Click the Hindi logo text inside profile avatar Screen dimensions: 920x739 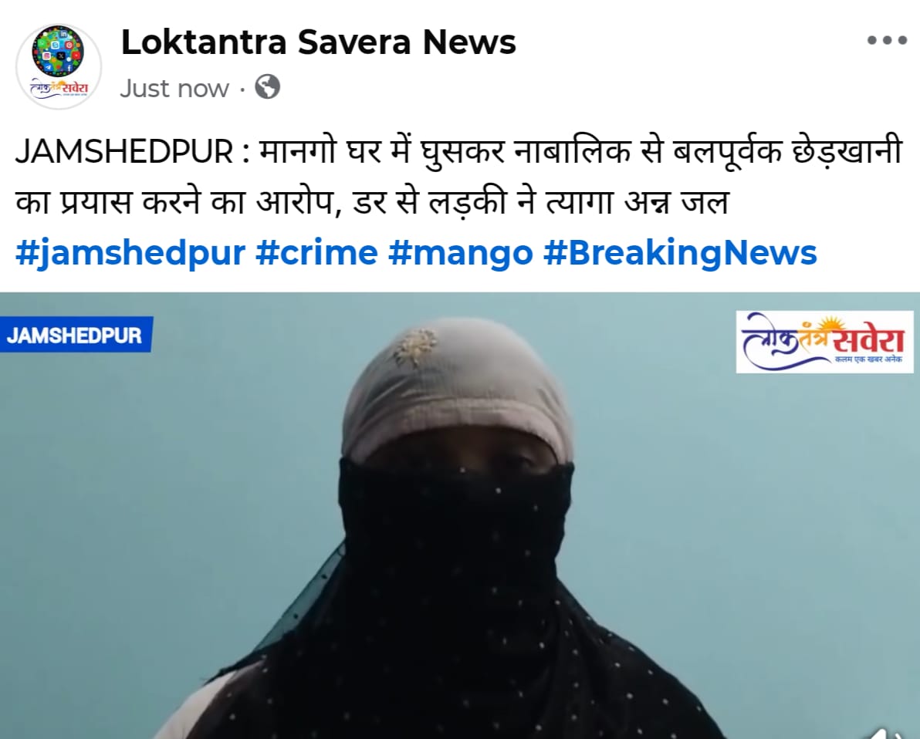(x=59, y=89)
